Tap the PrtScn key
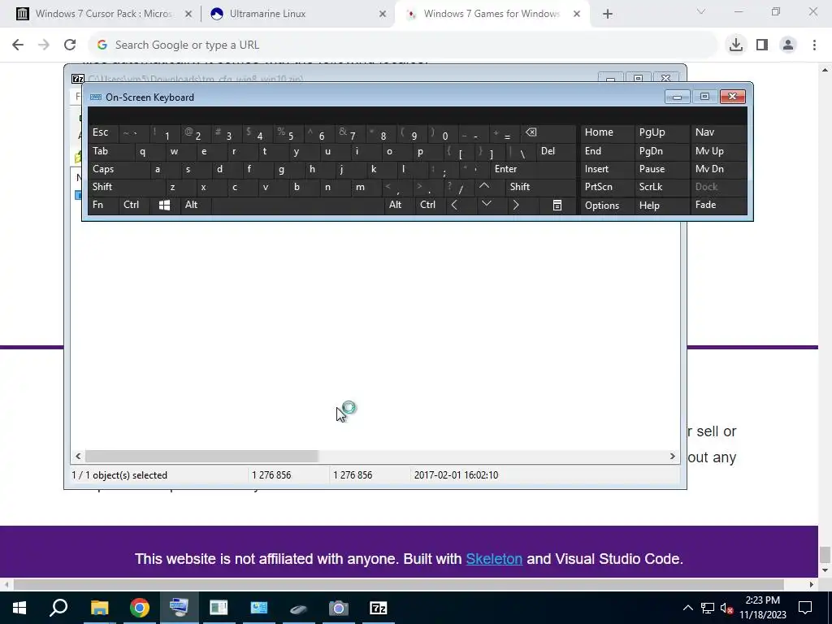832x624 pixels. [607, 186]
